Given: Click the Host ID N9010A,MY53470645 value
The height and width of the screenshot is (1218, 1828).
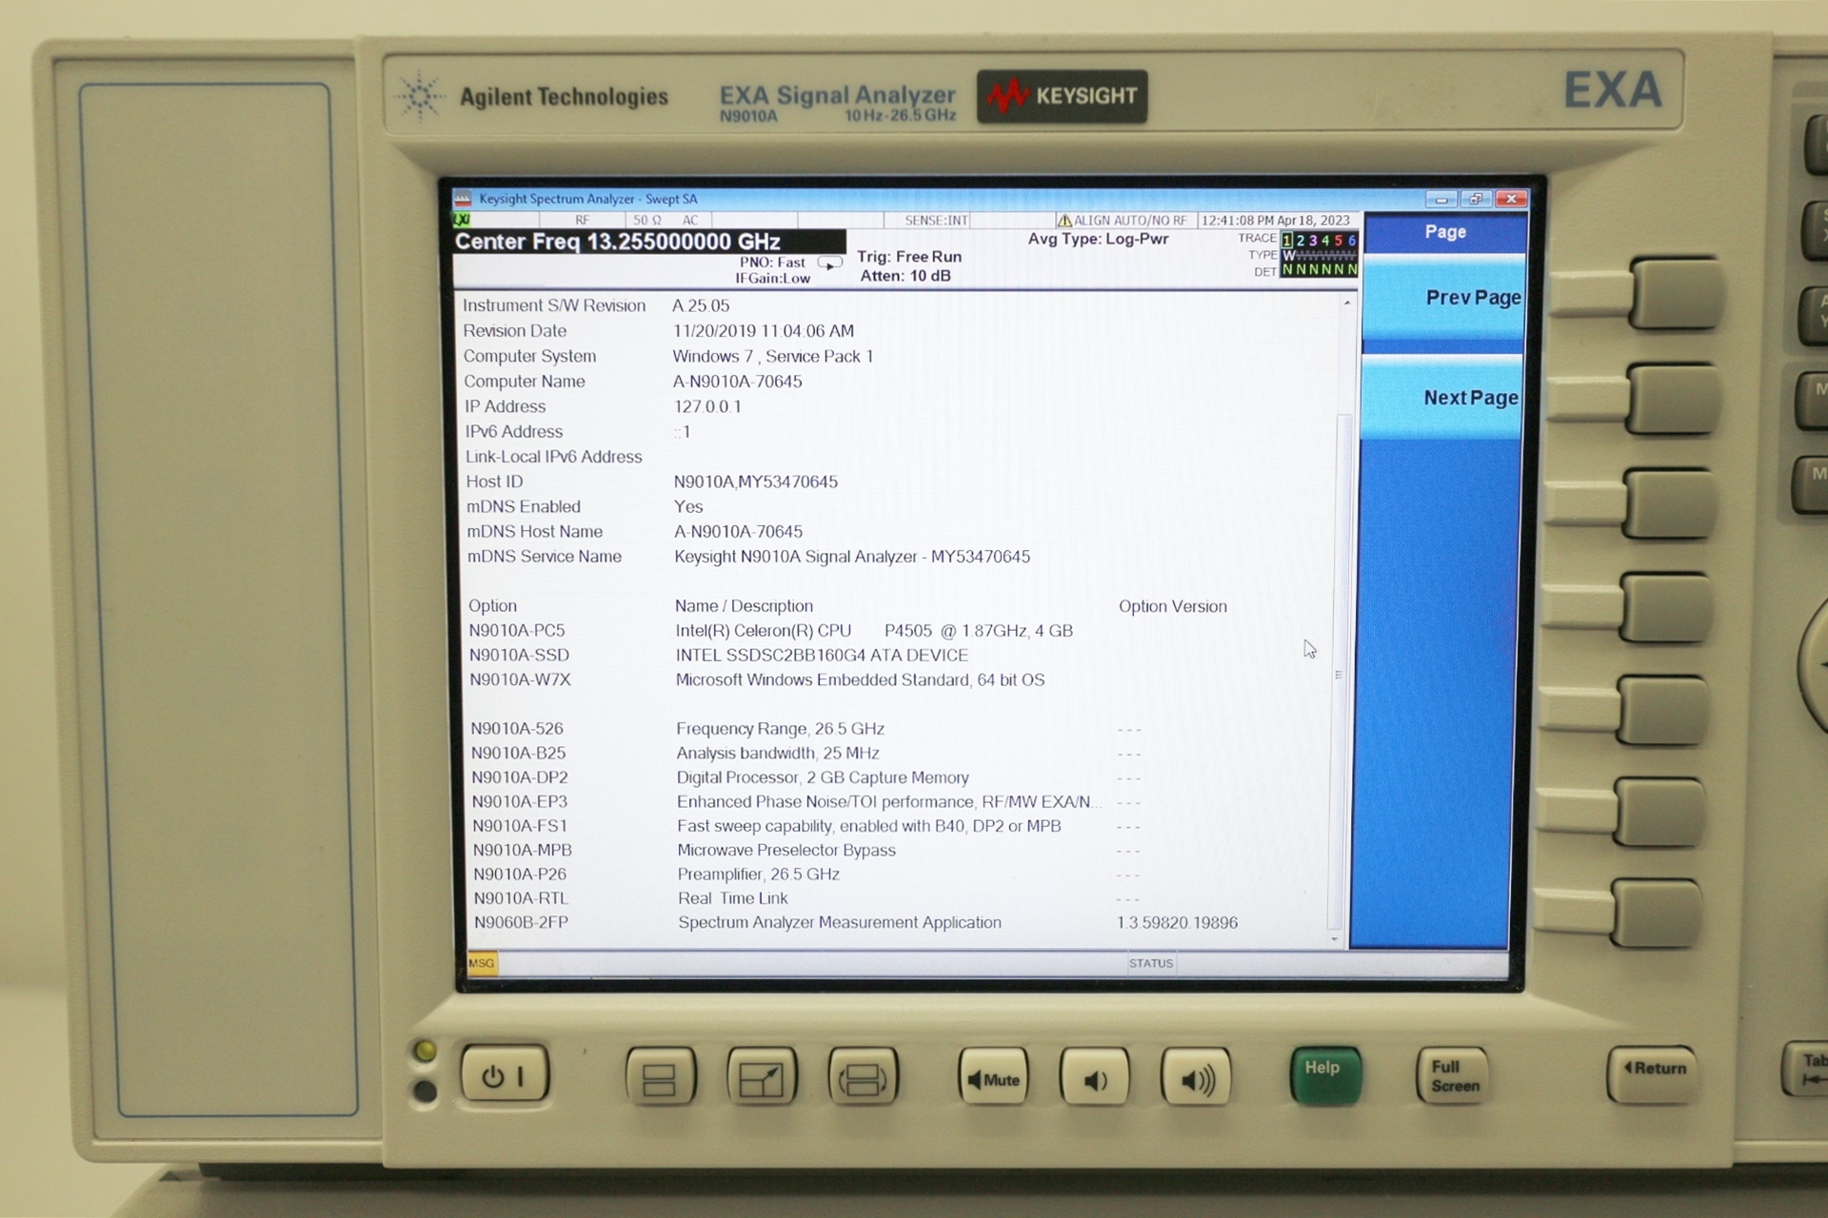Looking at the screenshot, I should (x=756, y=481).
